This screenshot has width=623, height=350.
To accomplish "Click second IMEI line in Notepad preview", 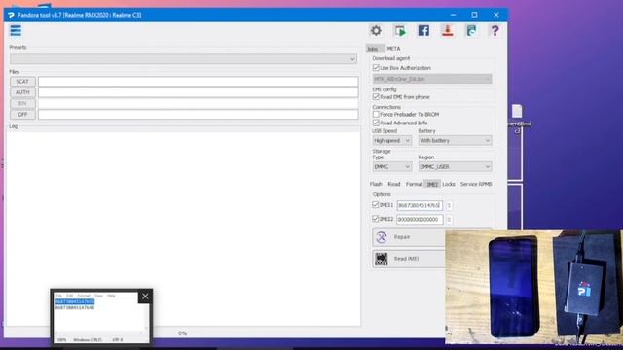I will [75, 307].
